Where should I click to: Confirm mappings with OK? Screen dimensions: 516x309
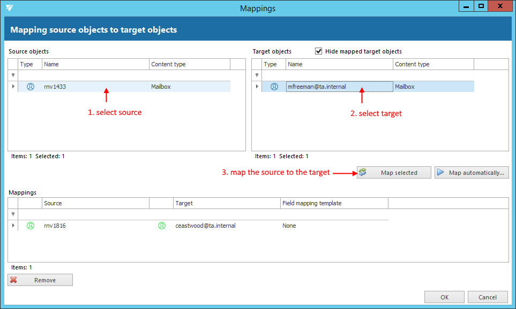(x=444, y=297)
